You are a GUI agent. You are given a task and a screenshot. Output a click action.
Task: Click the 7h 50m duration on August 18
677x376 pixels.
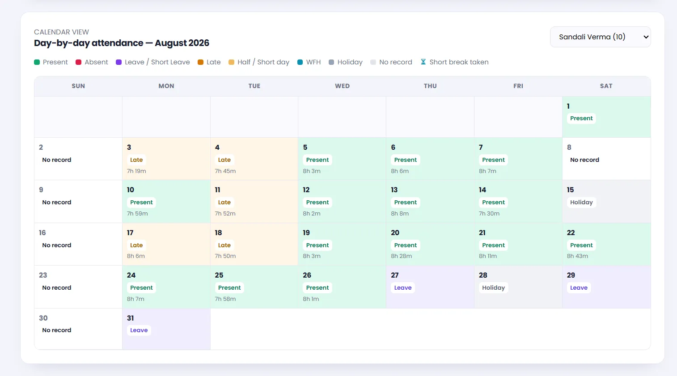225,256
